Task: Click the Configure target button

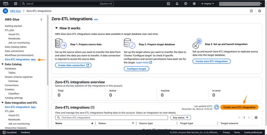Action: pos(136,69)
